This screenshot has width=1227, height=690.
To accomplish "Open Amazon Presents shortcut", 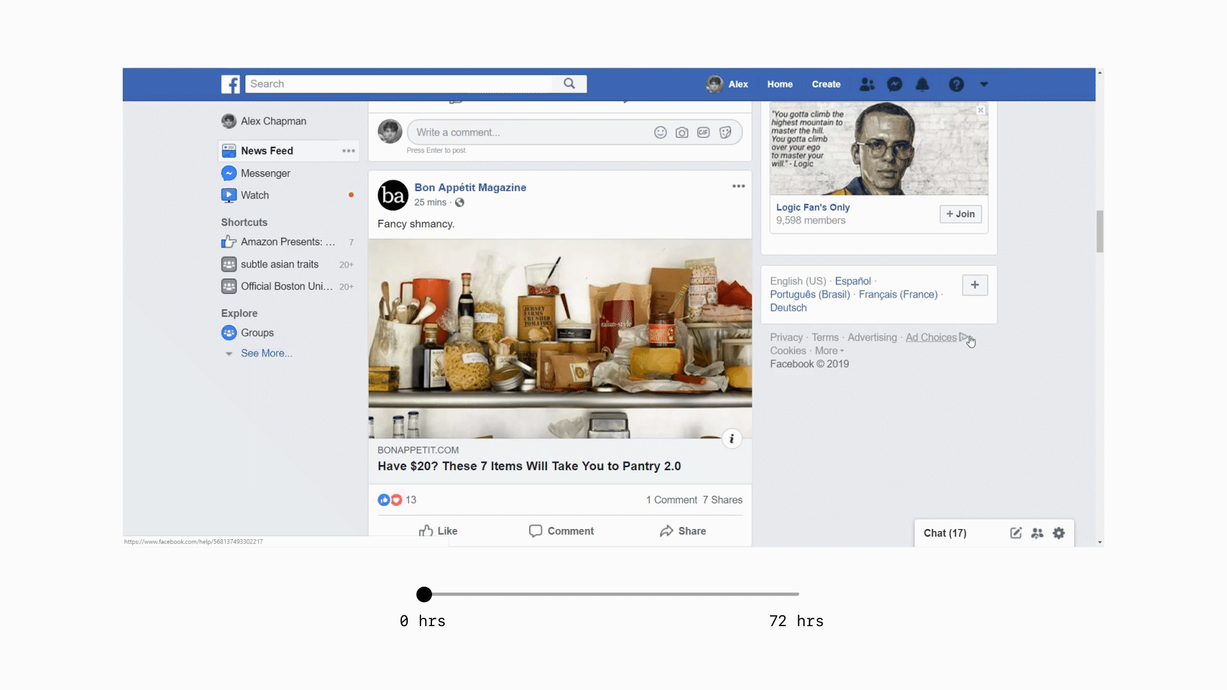I will tap(288, 241).
